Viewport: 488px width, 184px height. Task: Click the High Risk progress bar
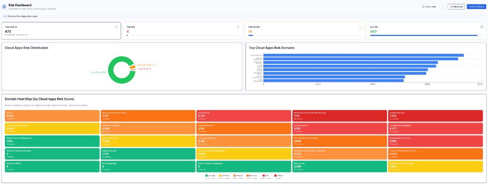coord(183,35)
